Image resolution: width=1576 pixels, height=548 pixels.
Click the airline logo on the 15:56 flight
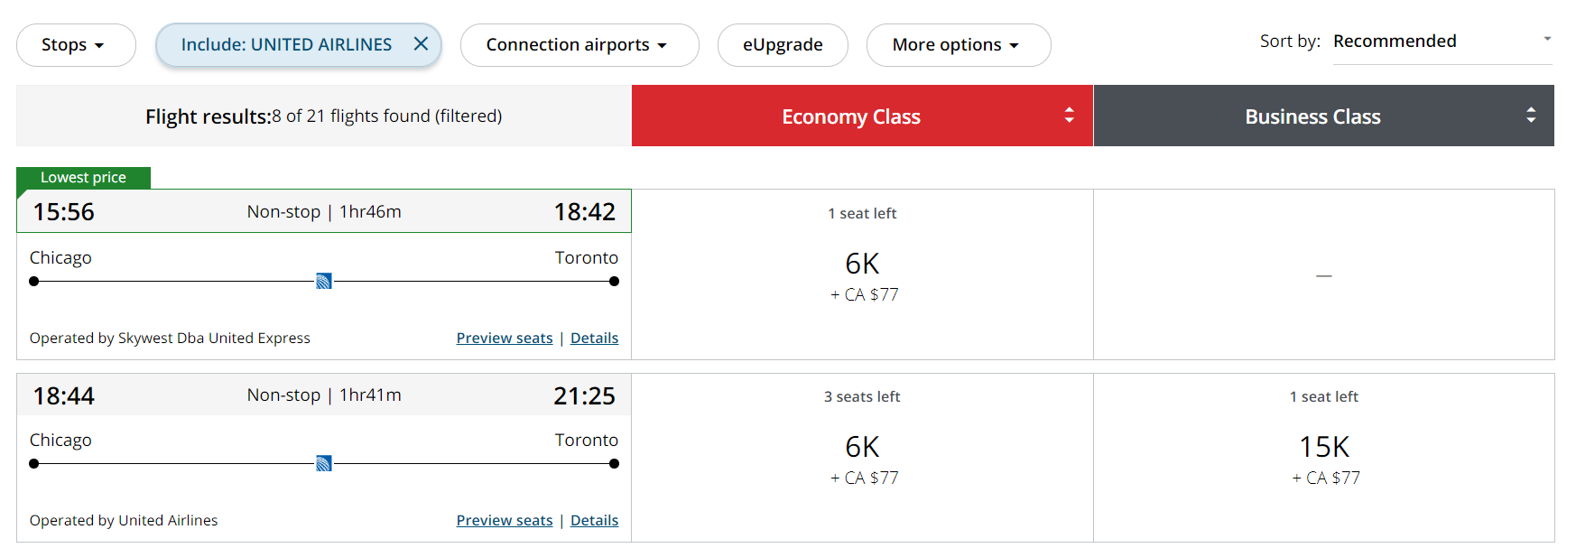323,281
